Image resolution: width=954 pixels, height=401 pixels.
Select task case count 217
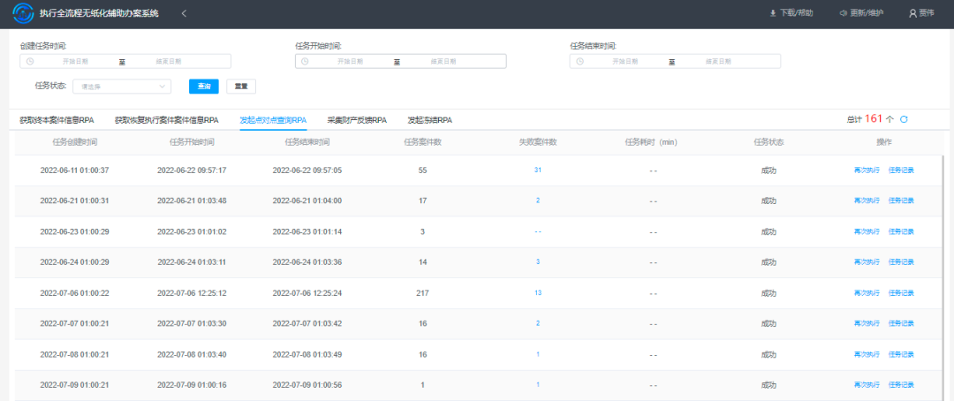(423, 292)
